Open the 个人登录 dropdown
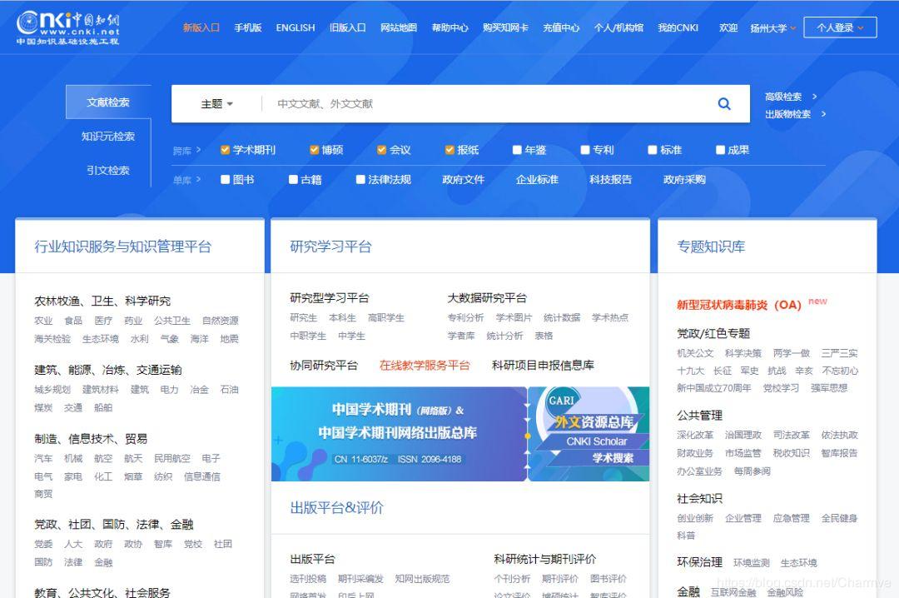This screenshot has width=899, height=598. [839, 27]
